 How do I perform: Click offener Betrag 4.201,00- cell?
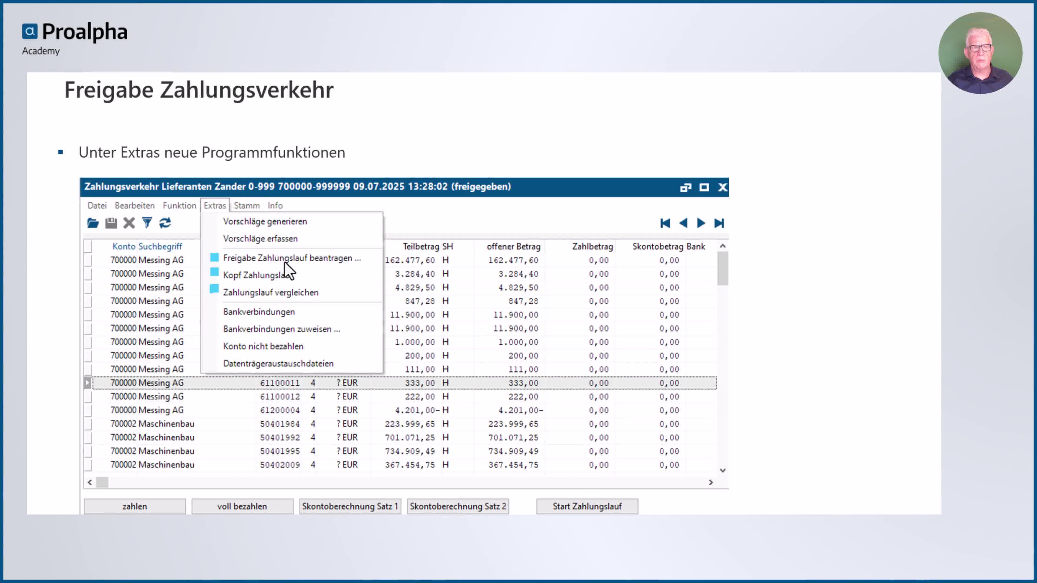[521, 410]
